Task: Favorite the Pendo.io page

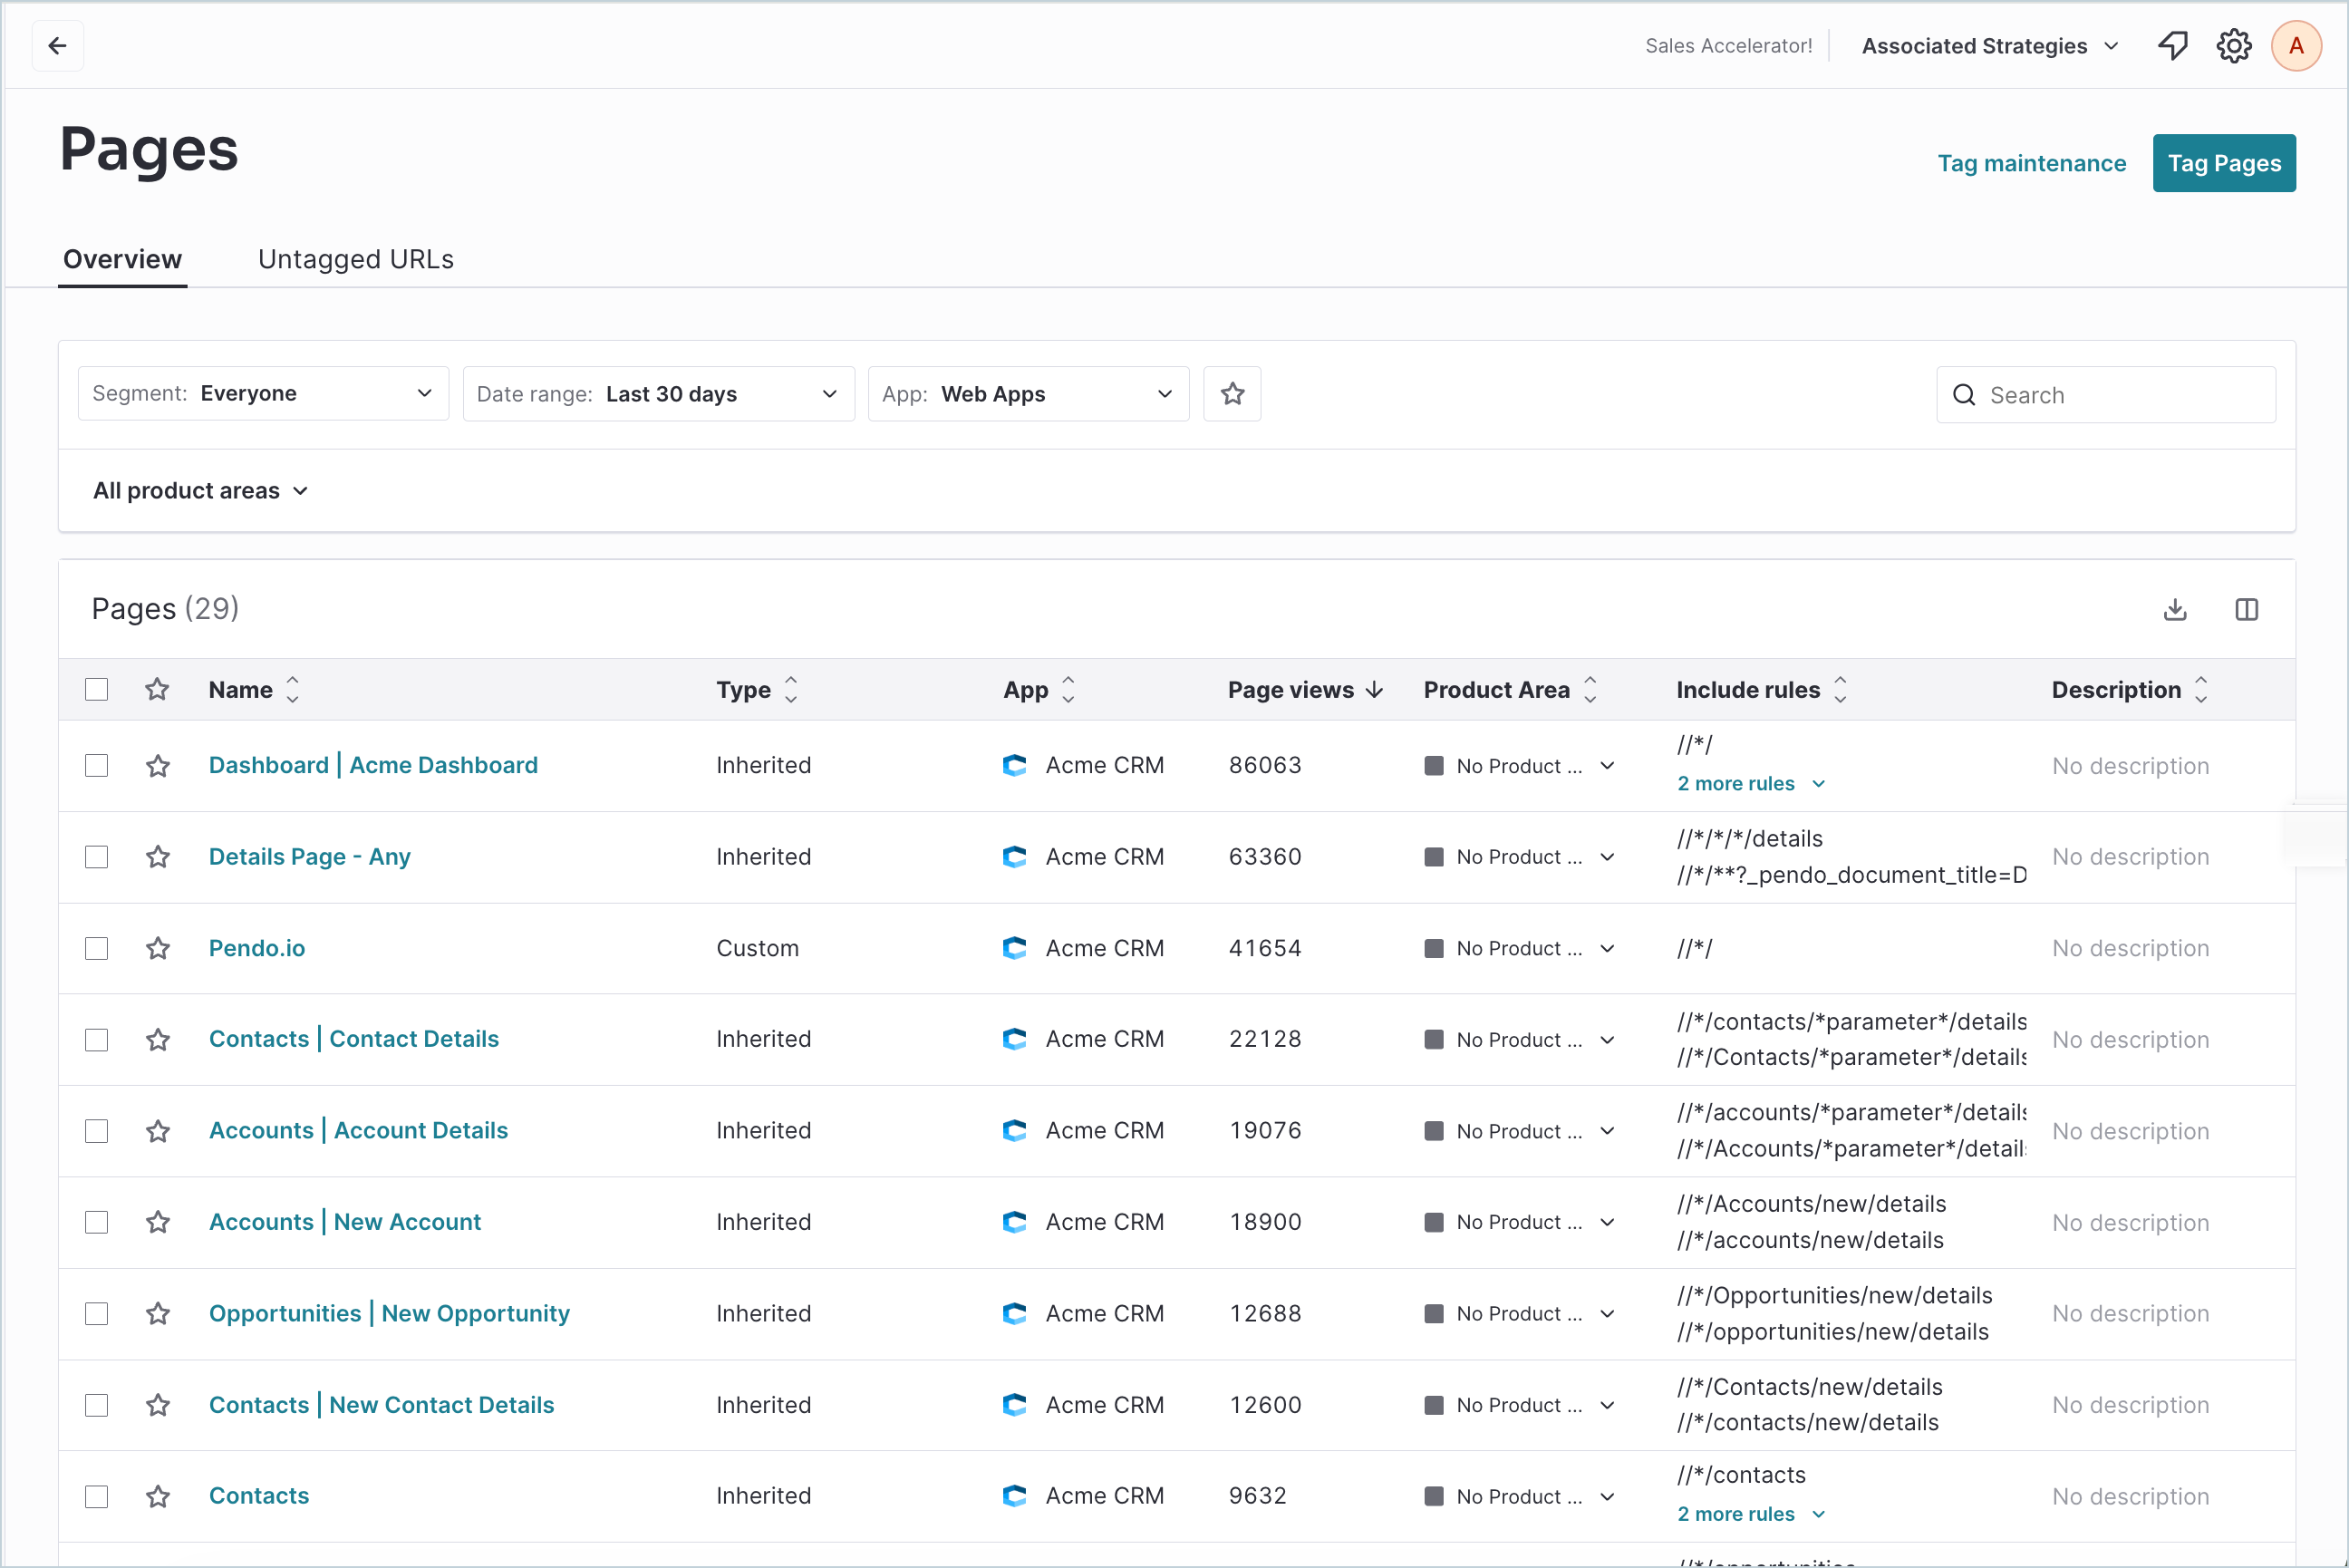Action: (x=158, y=948)
